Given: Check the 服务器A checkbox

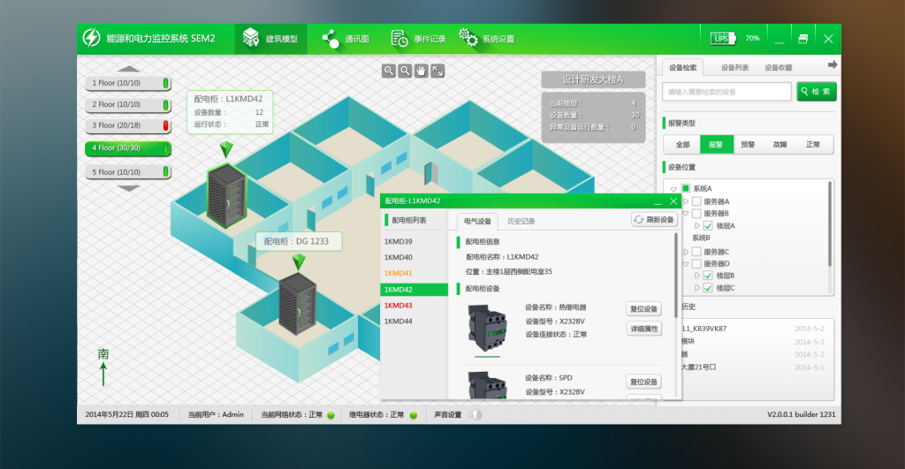Looking at the screenshot, I should coord(696,201).
